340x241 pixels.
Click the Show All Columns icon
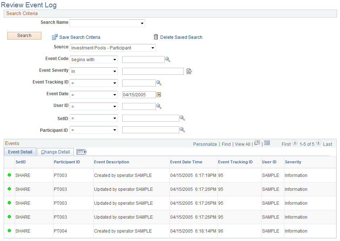[x=81, y=152]
